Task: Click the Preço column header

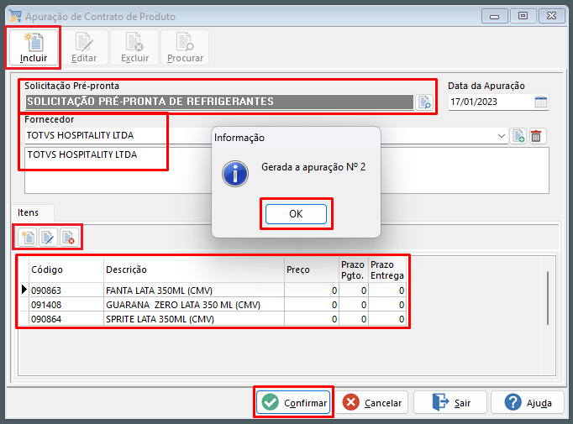Action: (312, 270)
